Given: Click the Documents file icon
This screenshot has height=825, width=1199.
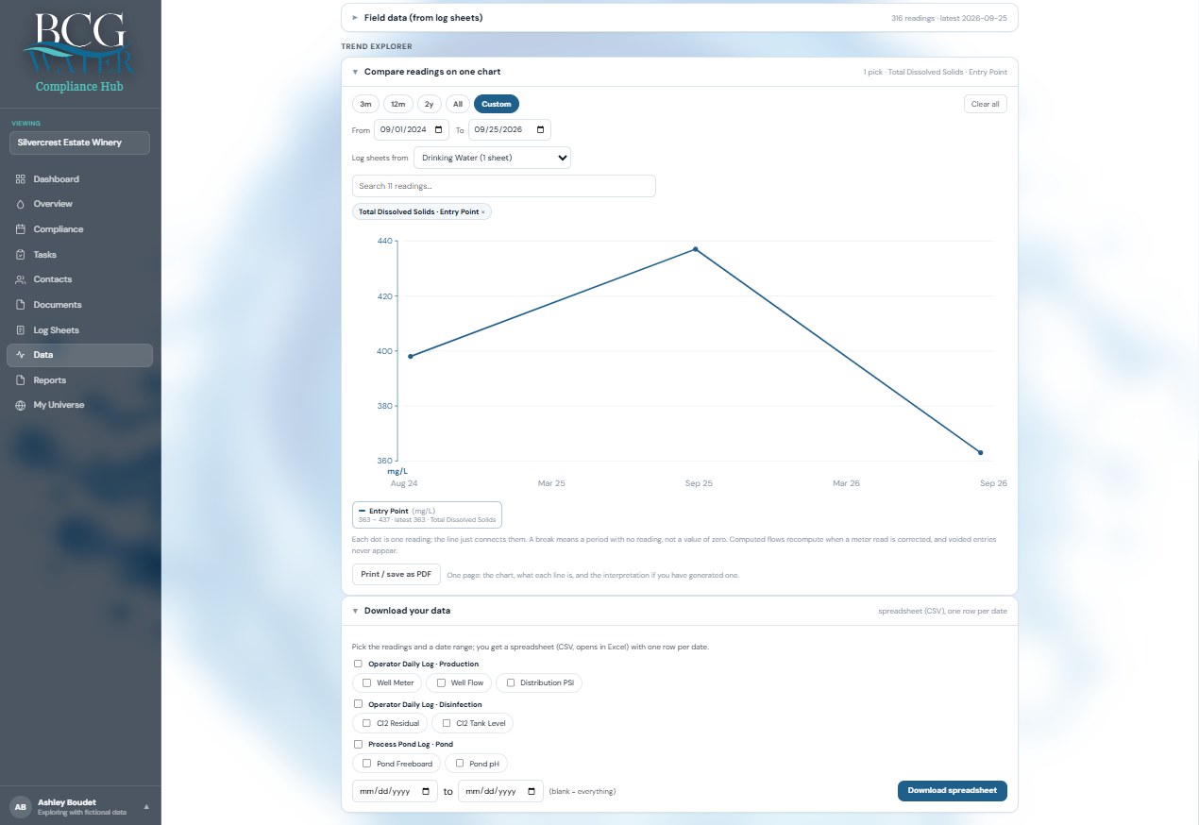Looking at the screenshot, I should 21,305.
